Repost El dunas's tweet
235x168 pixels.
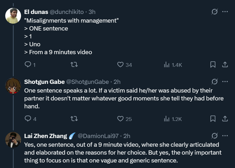[x=74, y=65]
